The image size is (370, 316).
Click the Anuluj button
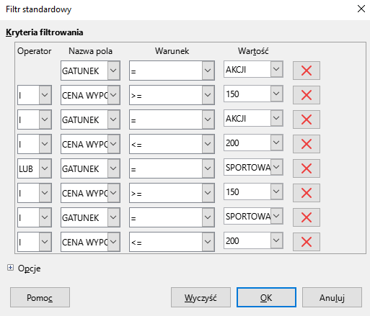click(x=332, y=297)
